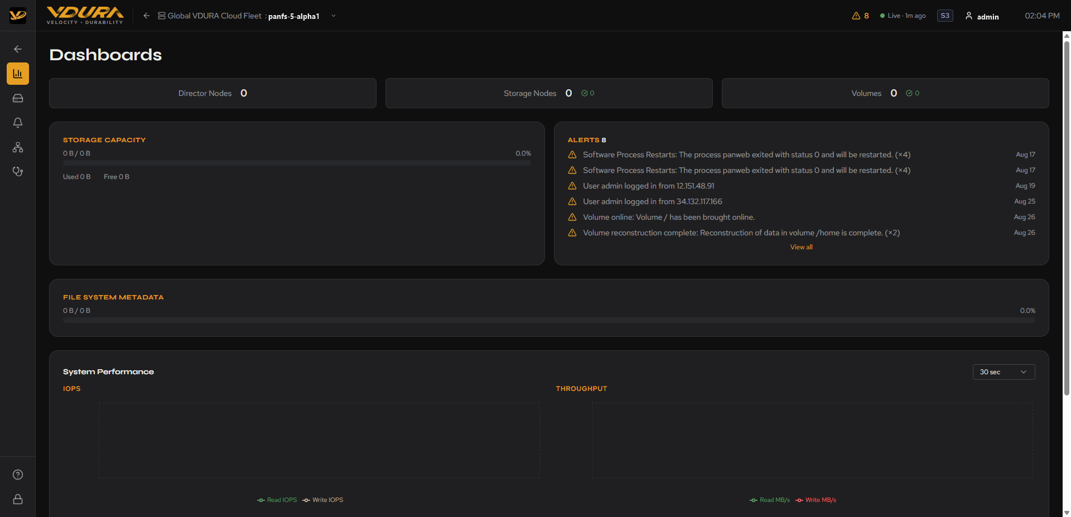
Task: Expand the panfs-5-alpha1 cluster dropdown
Action: tap(334, 16)
